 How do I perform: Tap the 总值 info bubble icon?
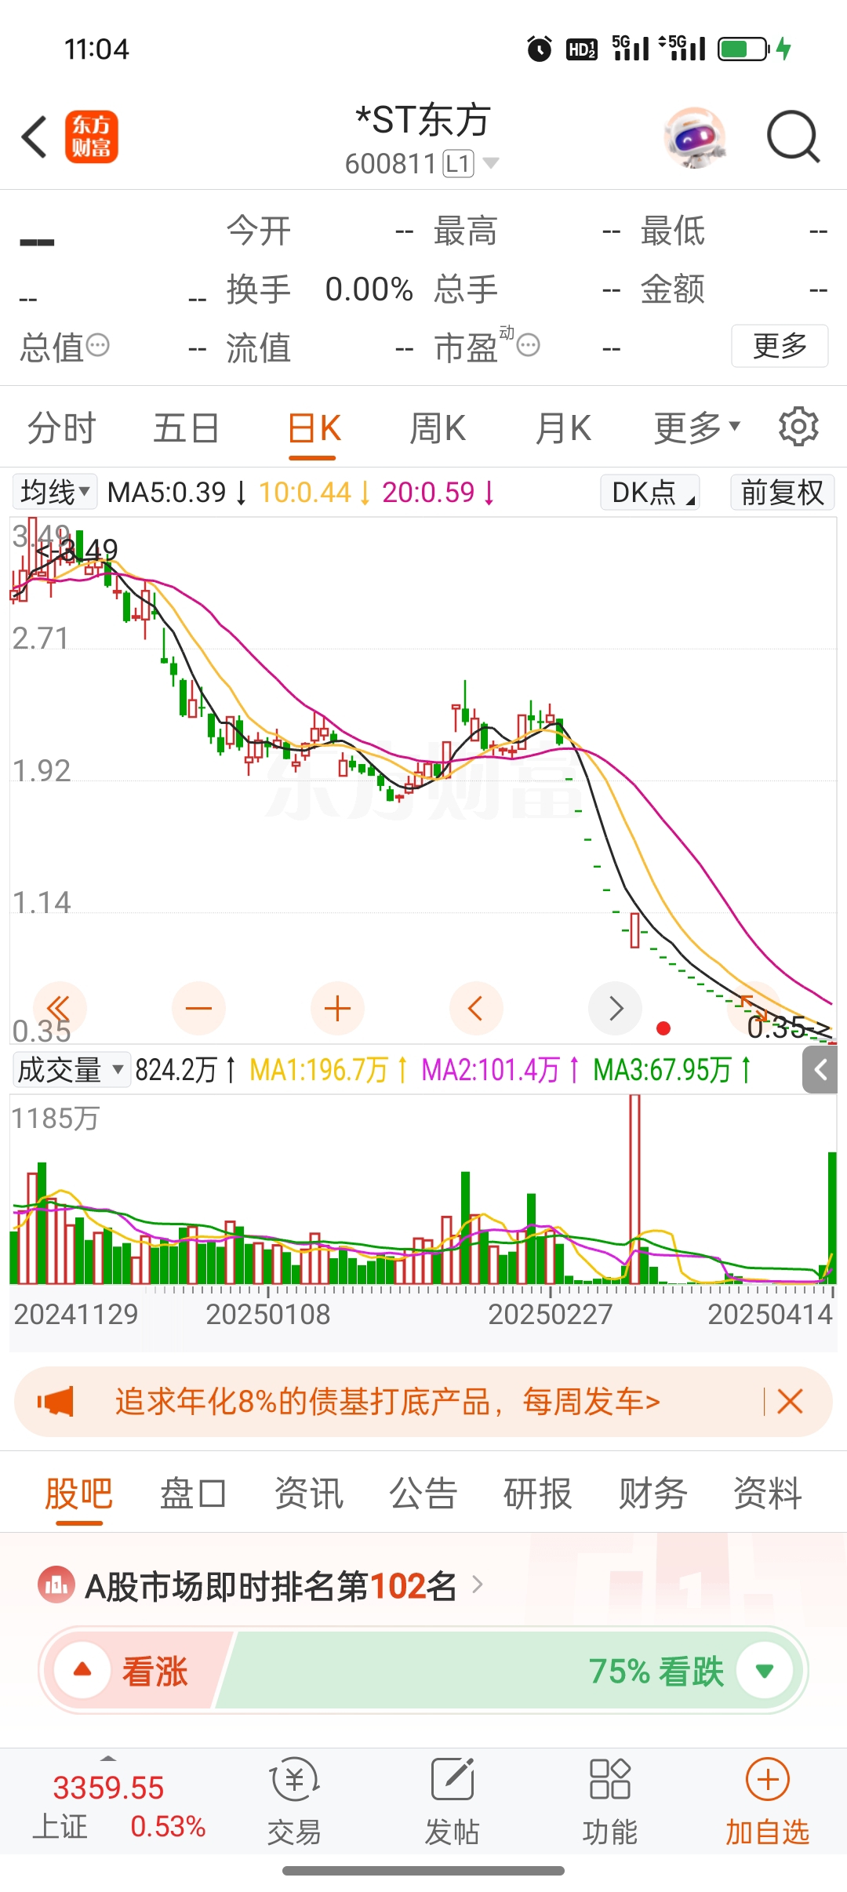97,344
